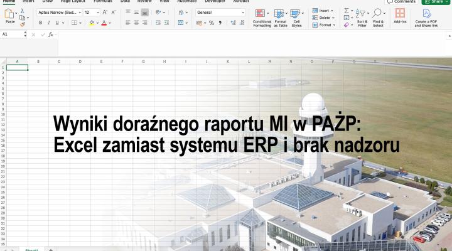Open the underline style arrow

(x=63, y=23)
